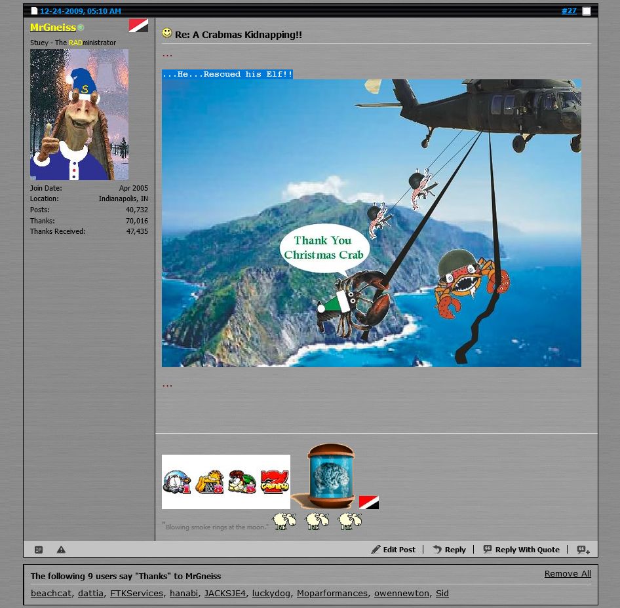Open MrGneiss user profile name
620x608 pixels.
(52, 28)
